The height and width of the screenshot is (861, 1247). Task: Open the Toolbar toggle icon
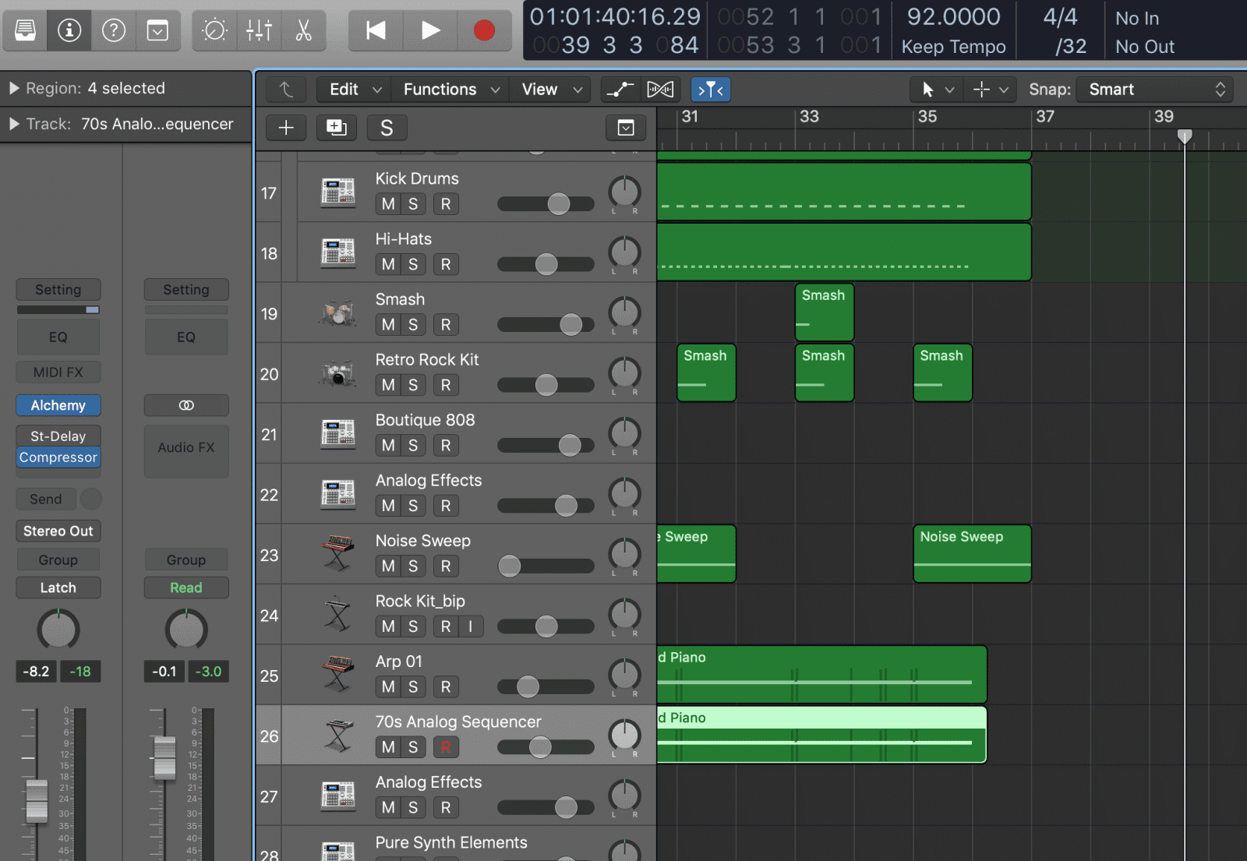point(158,30)
